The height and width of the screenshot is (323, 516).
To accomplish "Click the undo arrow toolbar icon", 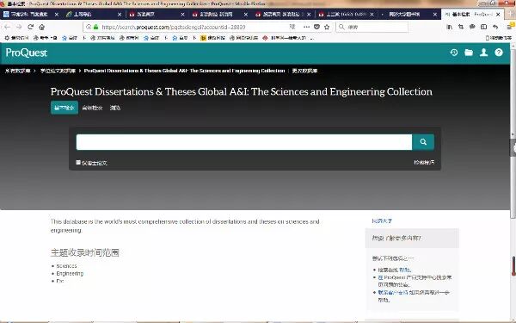I will pos(495,27).
